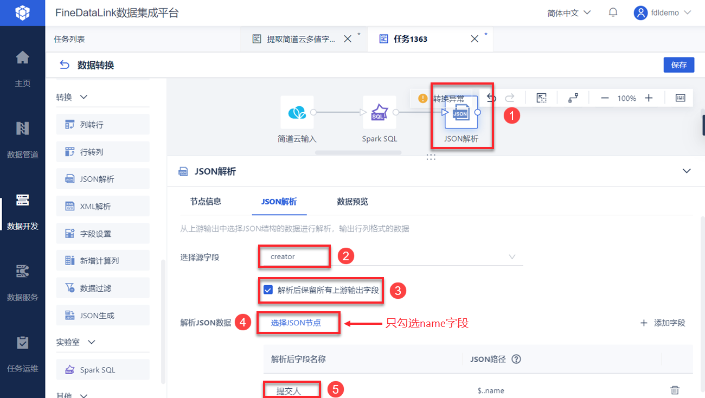705x398 pixels.
Task: Open the keyboard shortcuts icon
Action: coord(681,98)
